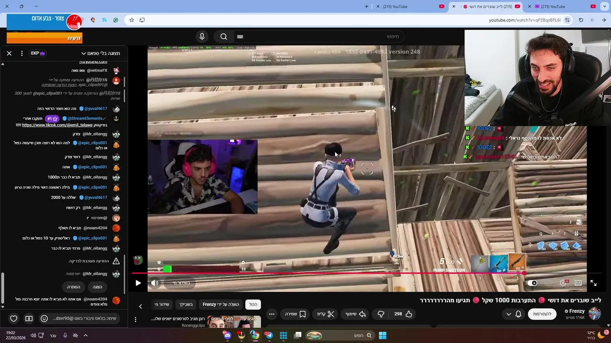Viewport: 611px width, 343px height.
Task: Click the הסתרה button on held message
Action: (x=74, y=287)
